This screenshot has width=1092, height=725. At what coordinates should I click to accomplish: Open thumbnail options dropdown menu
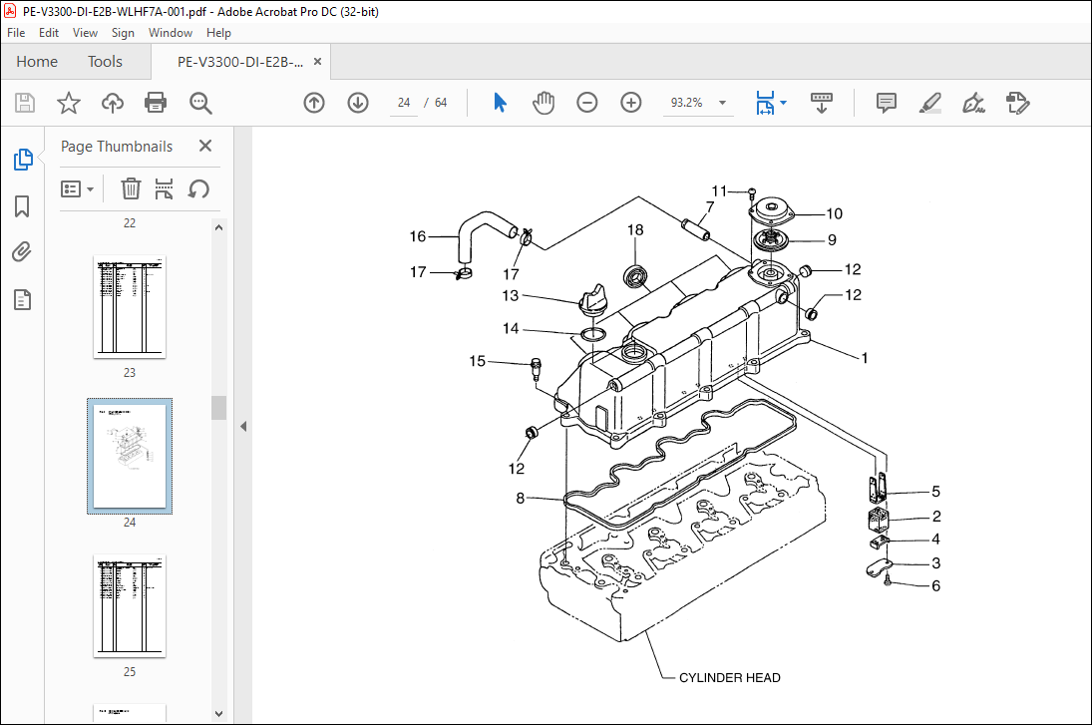tap(78, 188)
